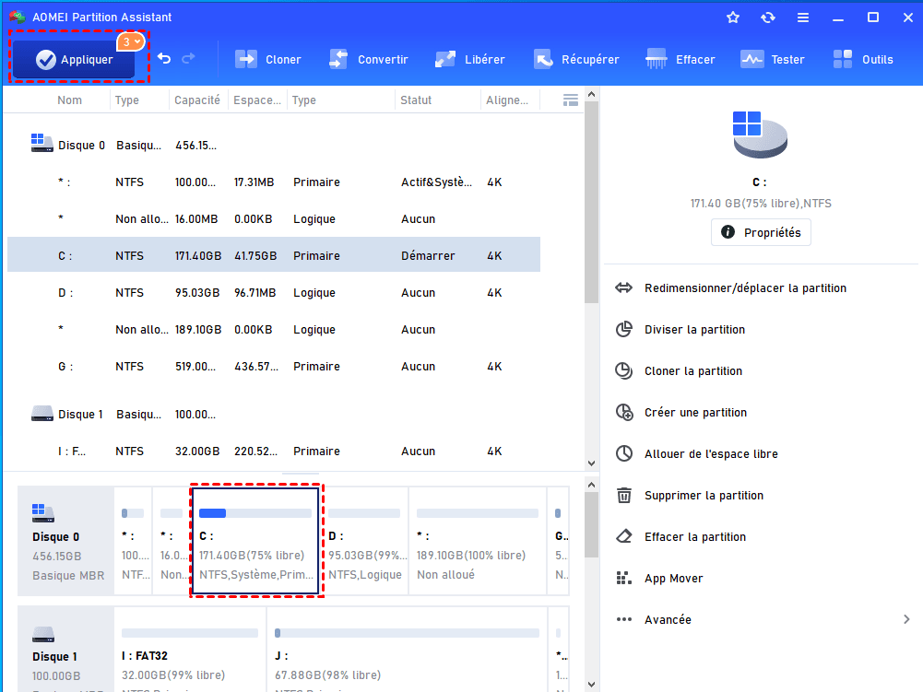
Task: Choose Redimensionner/déplacer la partition
Action: [x=744, y=288]
